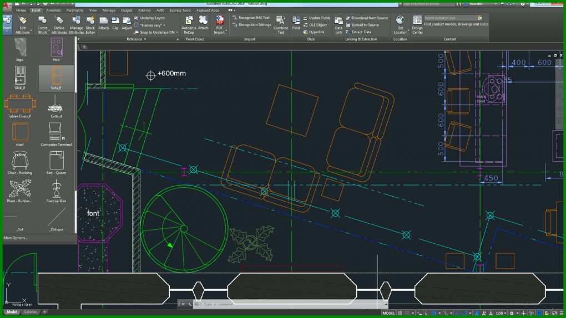This screenshot has height=318, width=566.
Task: Open the Design Center
Action: tap(417, 25)
